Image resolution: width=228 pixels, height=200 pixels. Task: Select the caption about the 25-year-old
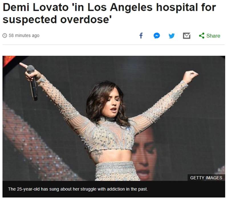(x=78, y=189)
